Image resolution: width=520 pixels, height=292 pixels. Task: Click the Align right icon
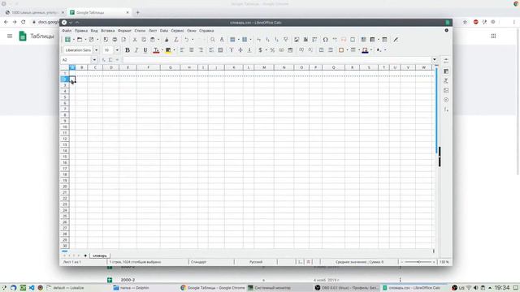point(201,50)
